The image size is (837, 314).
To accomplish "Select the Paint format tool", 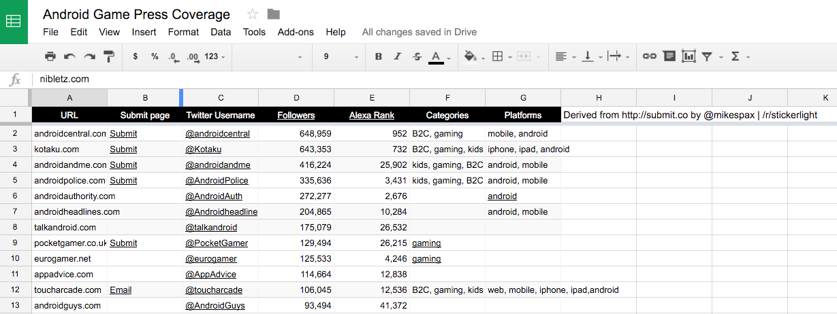I will 109,56.
